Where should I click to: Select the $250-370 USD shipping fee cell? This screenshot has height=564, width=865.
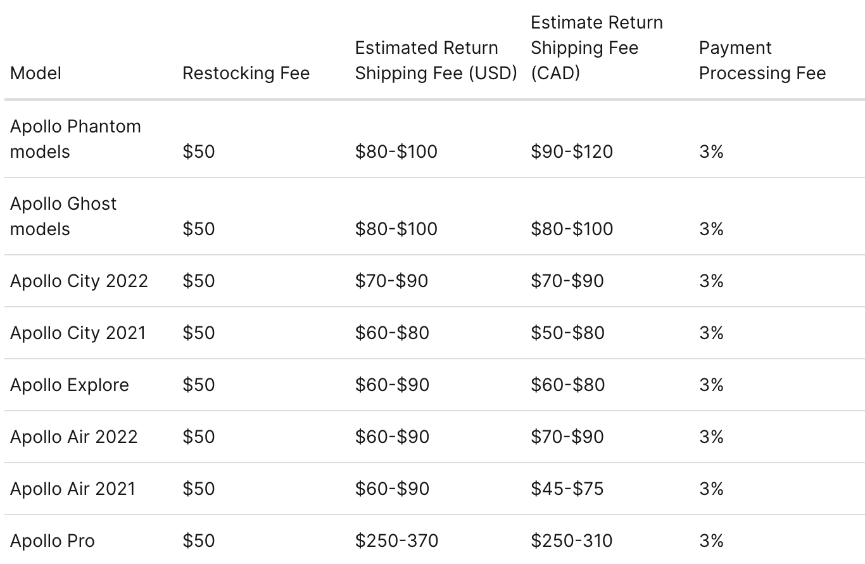(x=396, y=541)
